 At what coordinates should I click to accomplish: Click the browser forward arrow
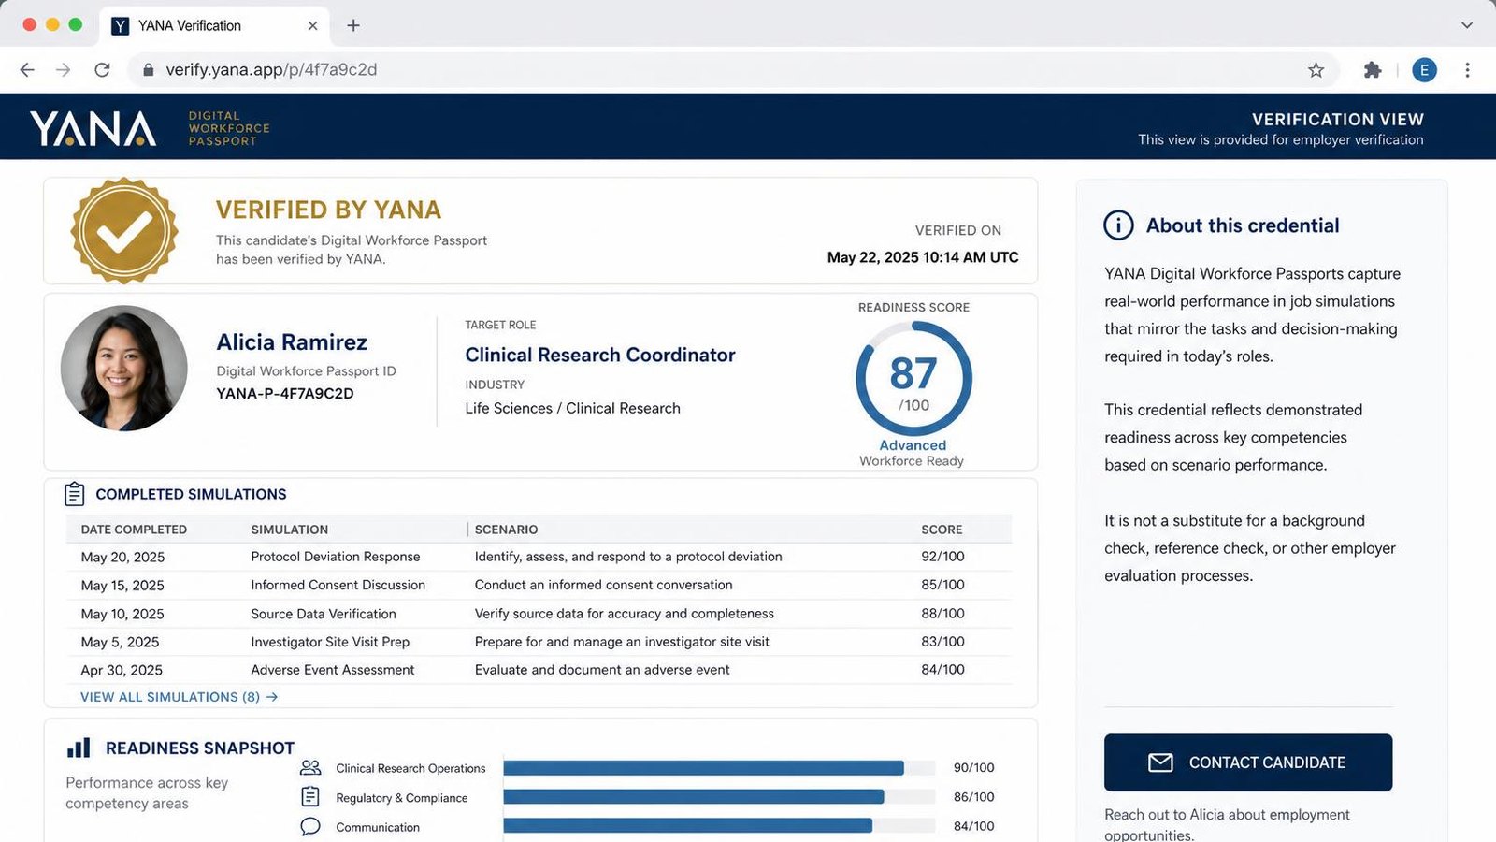click(64, 70)
